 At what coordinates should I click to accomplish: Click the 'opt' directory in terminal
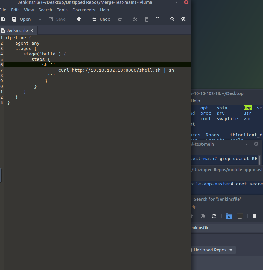pyautogui.click(x=204, y=108)
